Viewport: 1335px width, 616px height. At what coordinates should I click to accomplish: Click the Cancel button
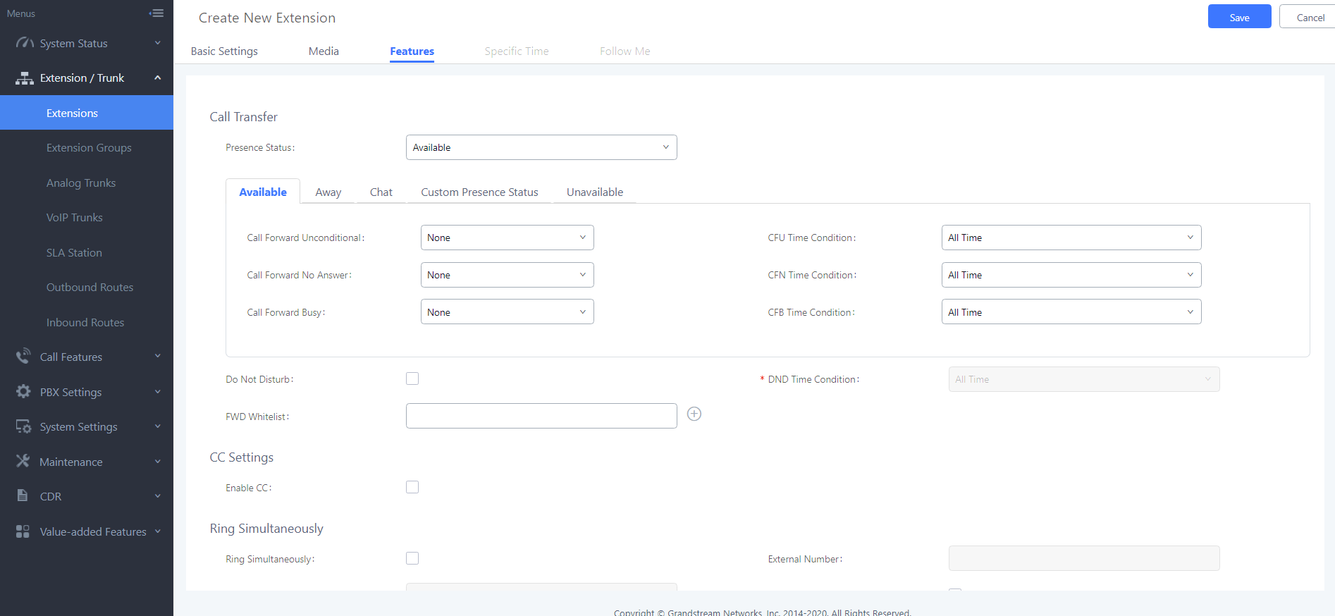(x=1310, y=17)
